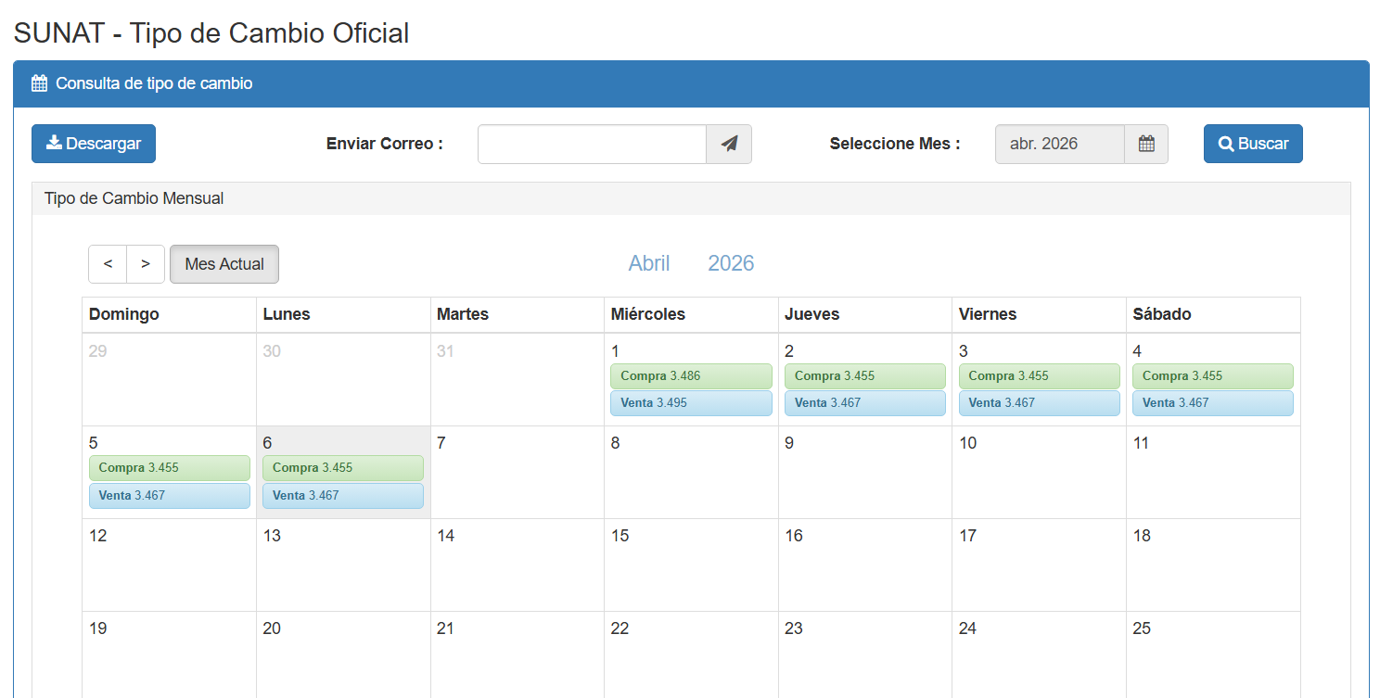
Task: Click the calendar icon beside Consulta title
Action: [39, 83]
